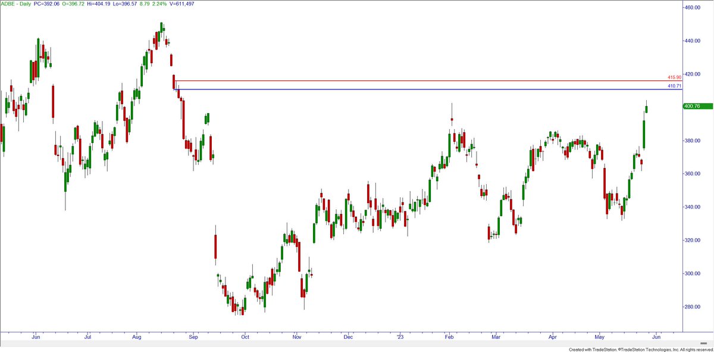Click the 420.00 price axis label
714x352 pixels.
pyautogui.click(x=693, y=74)
